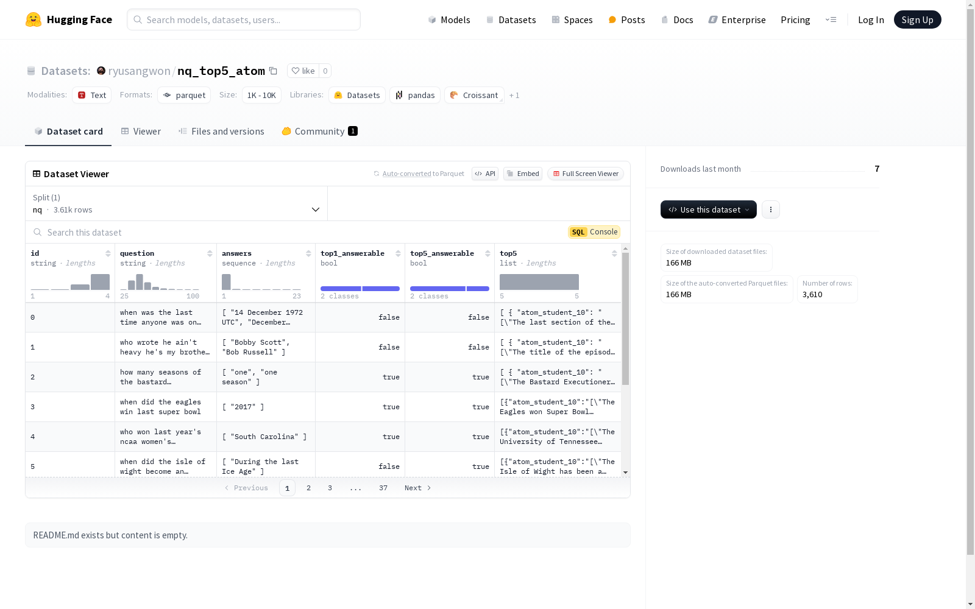Select the "when was the last time" question cell
Screen dimensions: 975x609
pos(166,317)
